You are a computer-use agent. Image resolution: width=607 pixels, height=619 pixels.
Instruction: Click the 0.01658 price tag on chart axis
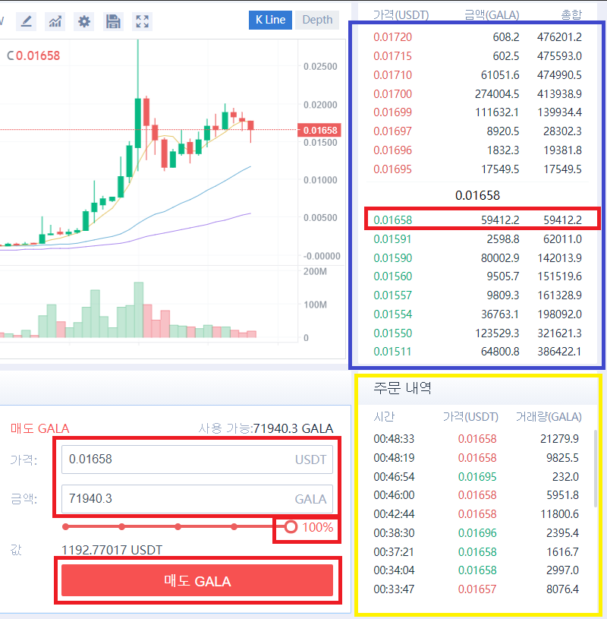click(319, 130)
